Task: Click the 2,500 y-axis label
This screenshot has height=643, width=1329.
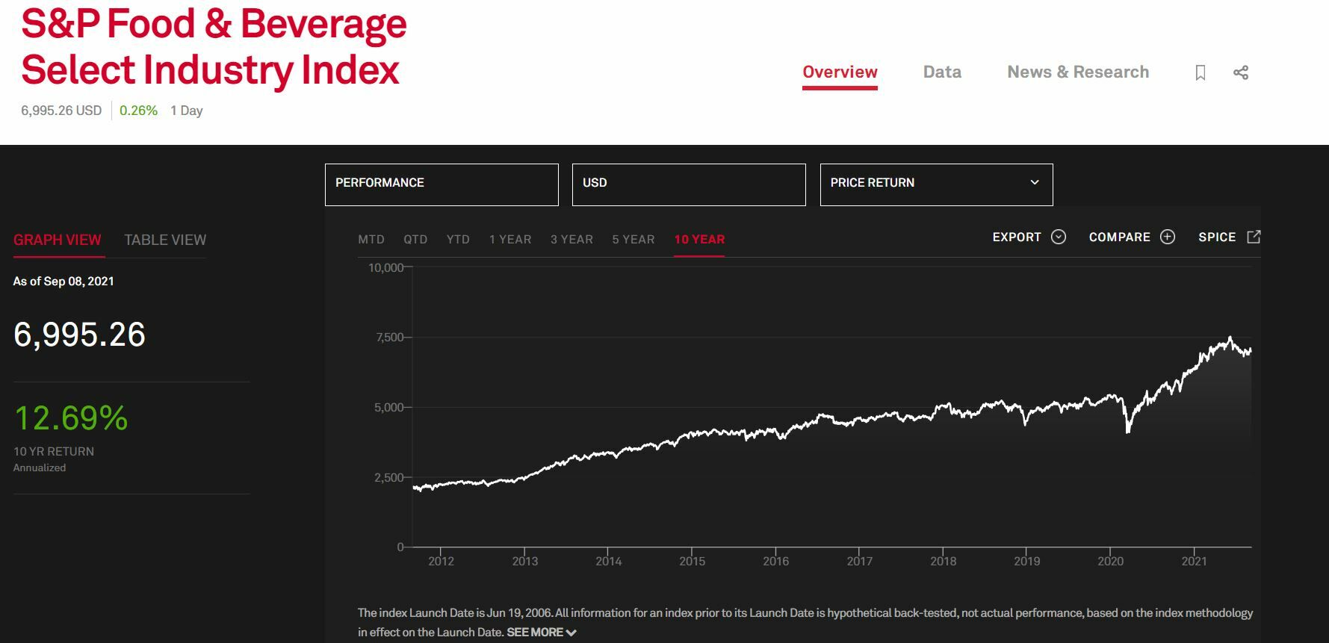Action: click(x=389, y=478)
